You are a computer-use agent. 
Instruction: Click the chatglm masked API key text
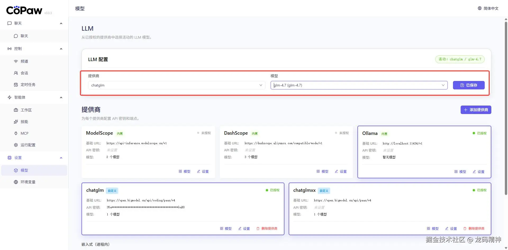pos(146,207)
